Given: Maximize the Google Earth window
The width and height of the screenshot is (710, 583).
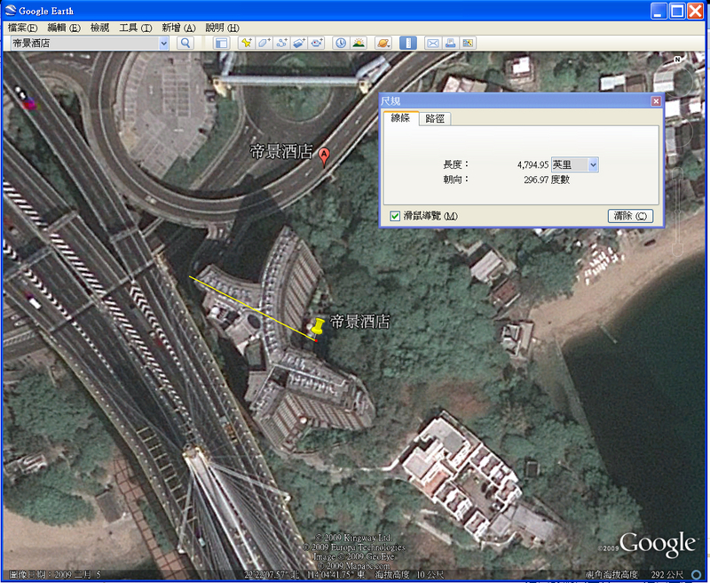Looking at the screenshot, I should 677,11.
